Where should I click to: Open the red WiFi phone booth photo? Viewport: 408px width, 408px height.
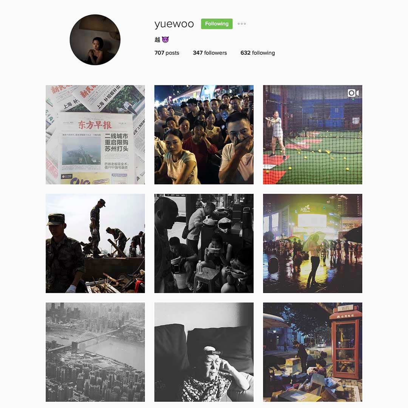click(312, 352)
